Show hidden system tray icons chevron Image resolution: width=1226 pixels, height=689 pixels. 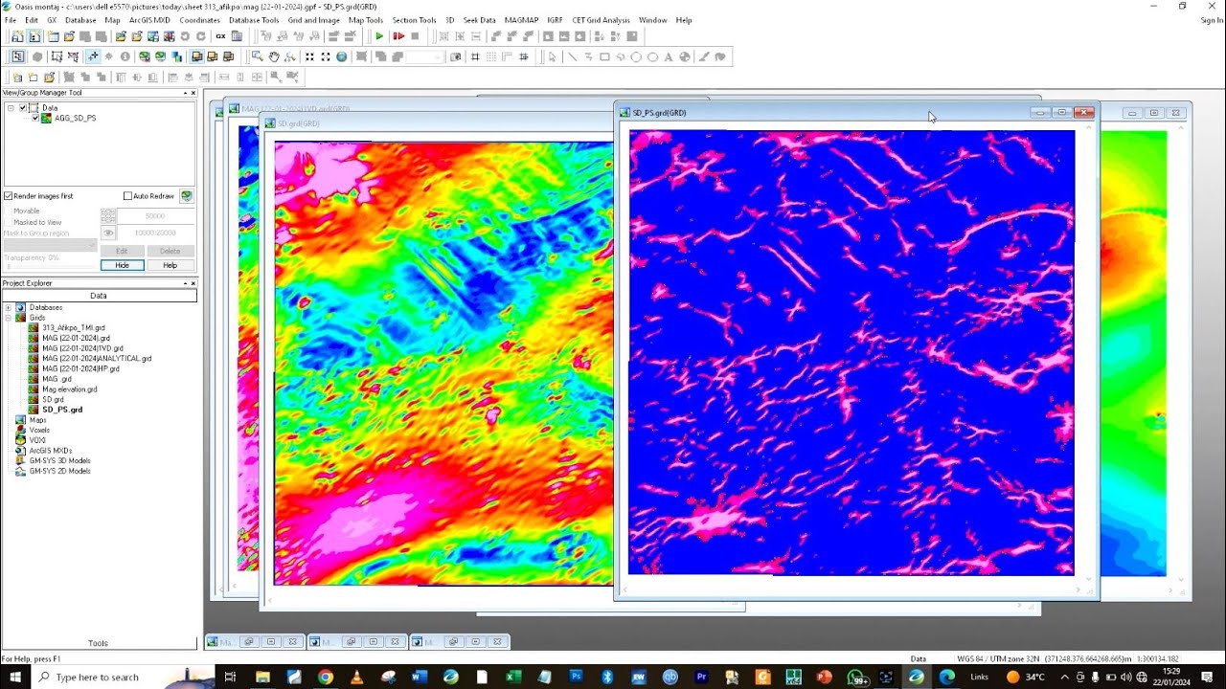point(1064,677)
